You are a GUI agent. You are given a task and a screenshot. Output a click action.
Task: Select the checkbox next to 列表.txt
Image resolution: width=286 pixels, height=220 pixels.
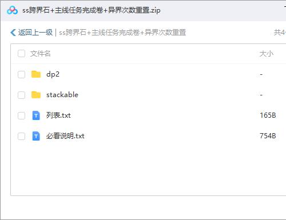pyautogui.click(x=21, y=115)
